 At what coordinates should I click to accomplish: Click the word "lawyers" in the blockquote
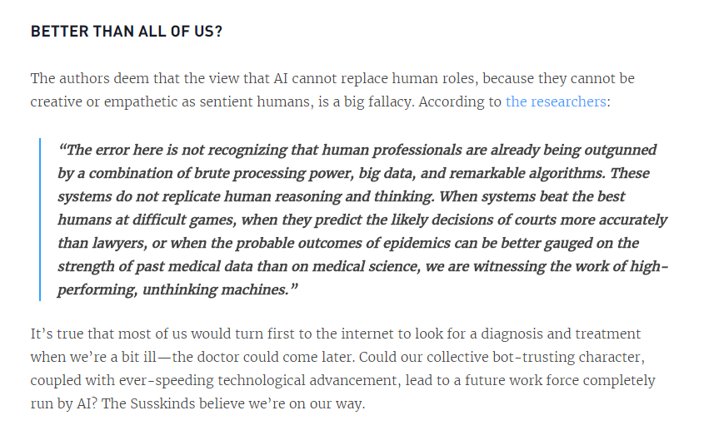click(119, 244)
